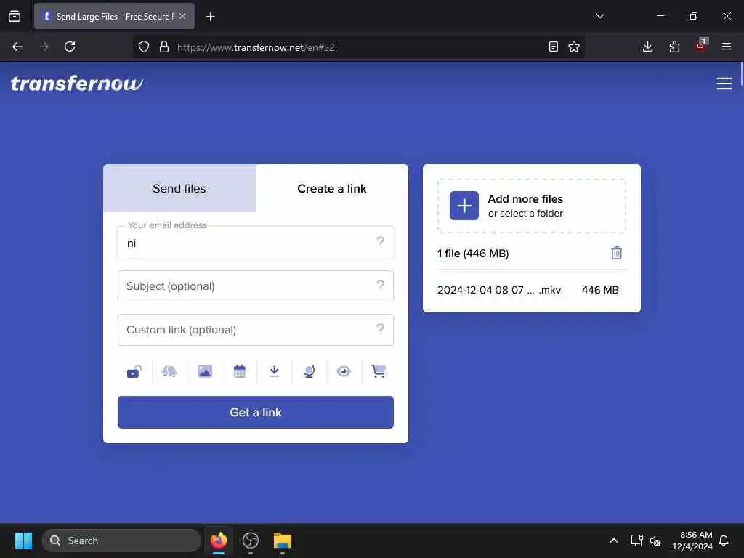
Task: Open the calendar expiry date option
Action: [x=240, y=371]
